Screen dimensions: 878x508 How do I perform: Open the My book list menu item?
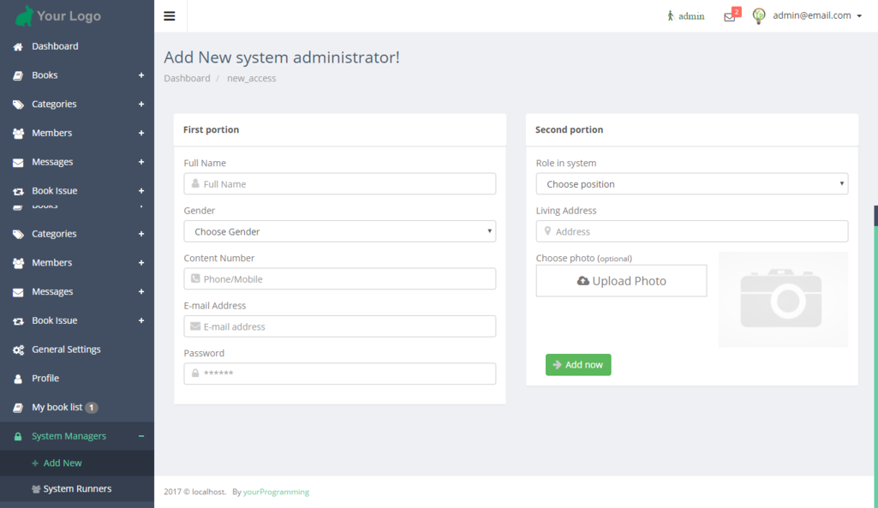pyautogui.click(x=57, y=407)
